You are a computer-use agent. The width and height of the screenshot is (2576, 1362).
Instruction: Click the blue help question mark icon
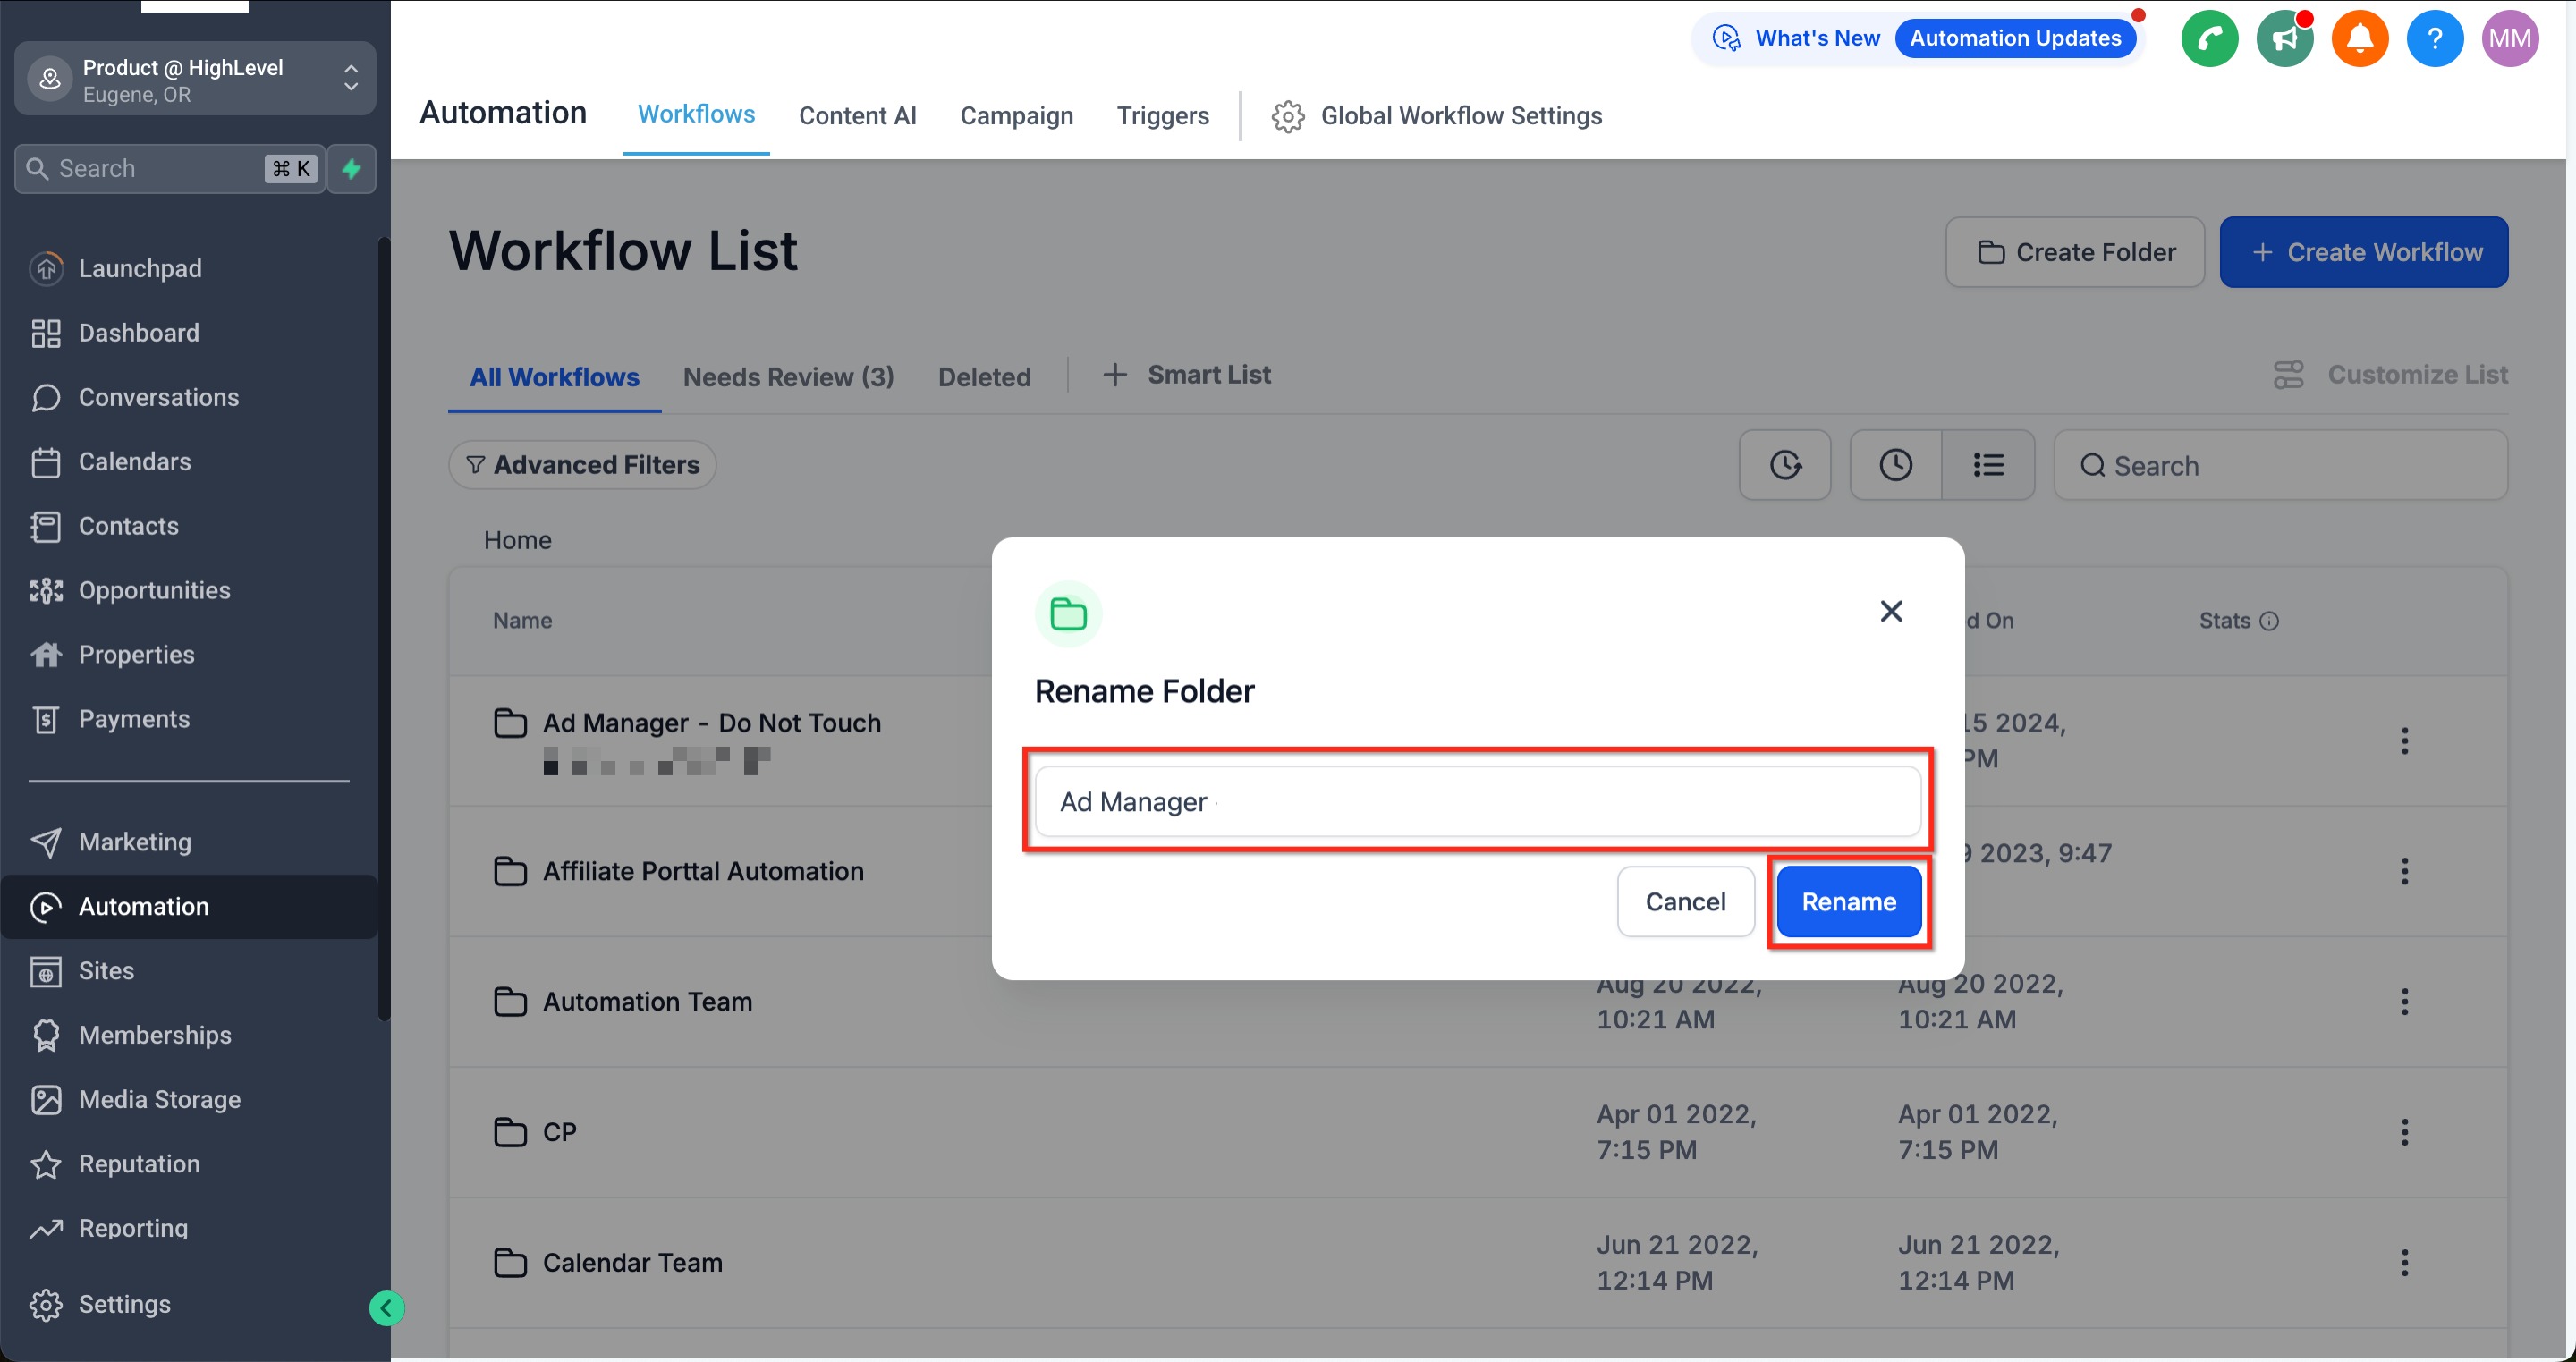click(x=2434, y=39)
